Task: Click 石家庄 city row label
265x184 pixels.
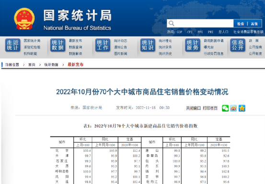Action: pyautogui.click(x=62, y=161)
